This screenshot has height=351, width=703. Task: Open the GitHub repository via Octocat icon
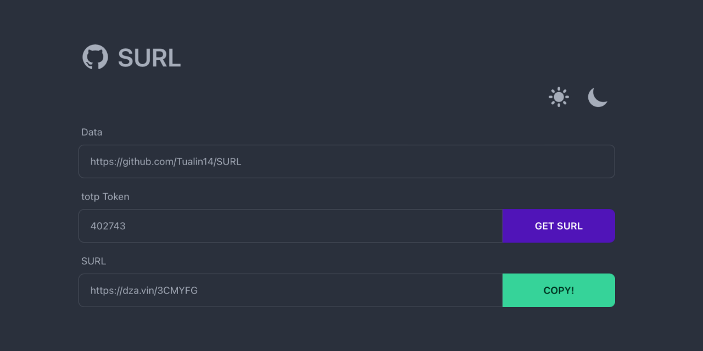click(95, 57)
